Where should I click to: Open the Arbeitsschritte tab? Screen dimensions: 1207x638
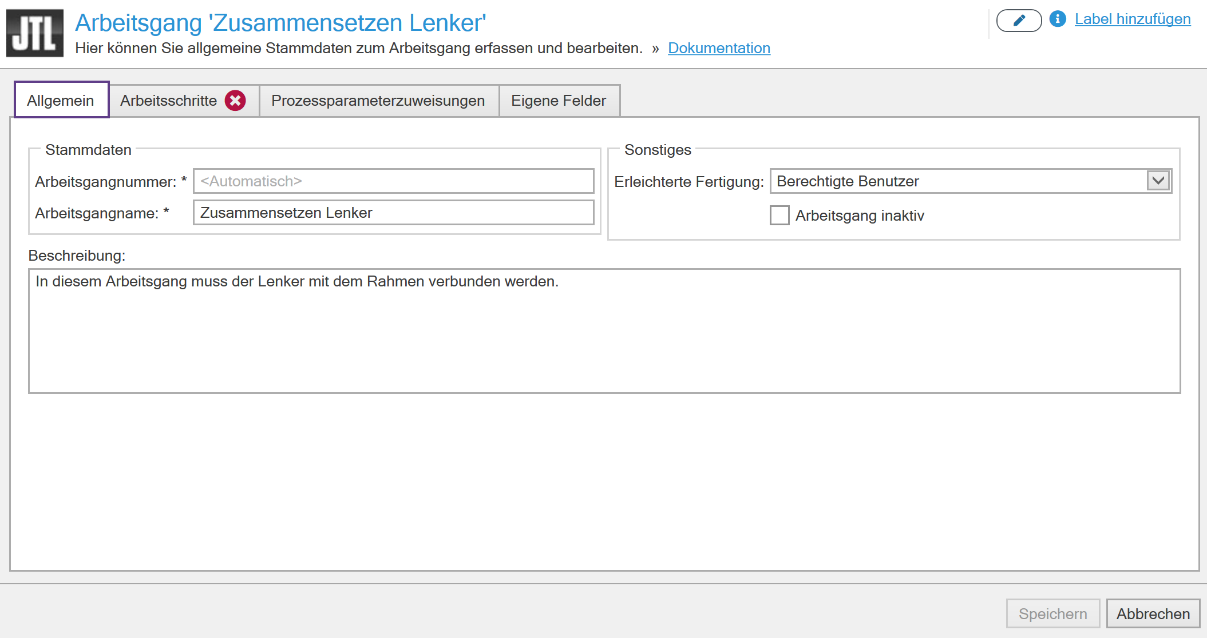(168, 101)
